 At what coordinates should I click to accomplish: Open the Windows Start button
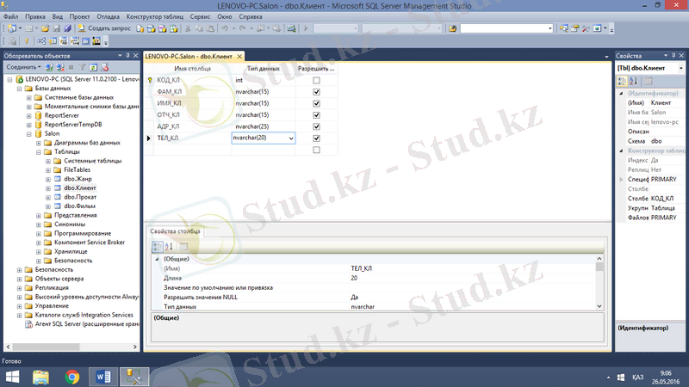click(x=12, y=377)
